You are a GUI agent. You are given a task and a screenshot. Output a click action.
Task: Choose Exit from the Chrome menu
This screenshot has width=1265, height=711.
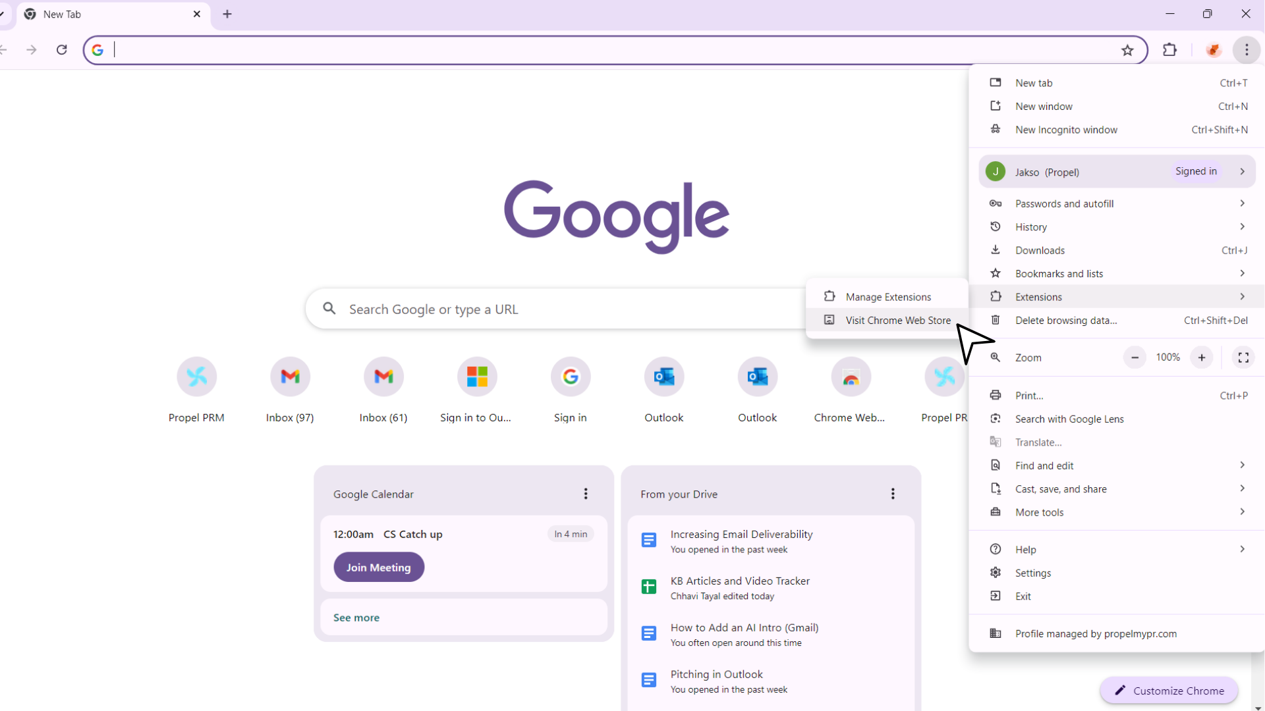coord(1117,596)
